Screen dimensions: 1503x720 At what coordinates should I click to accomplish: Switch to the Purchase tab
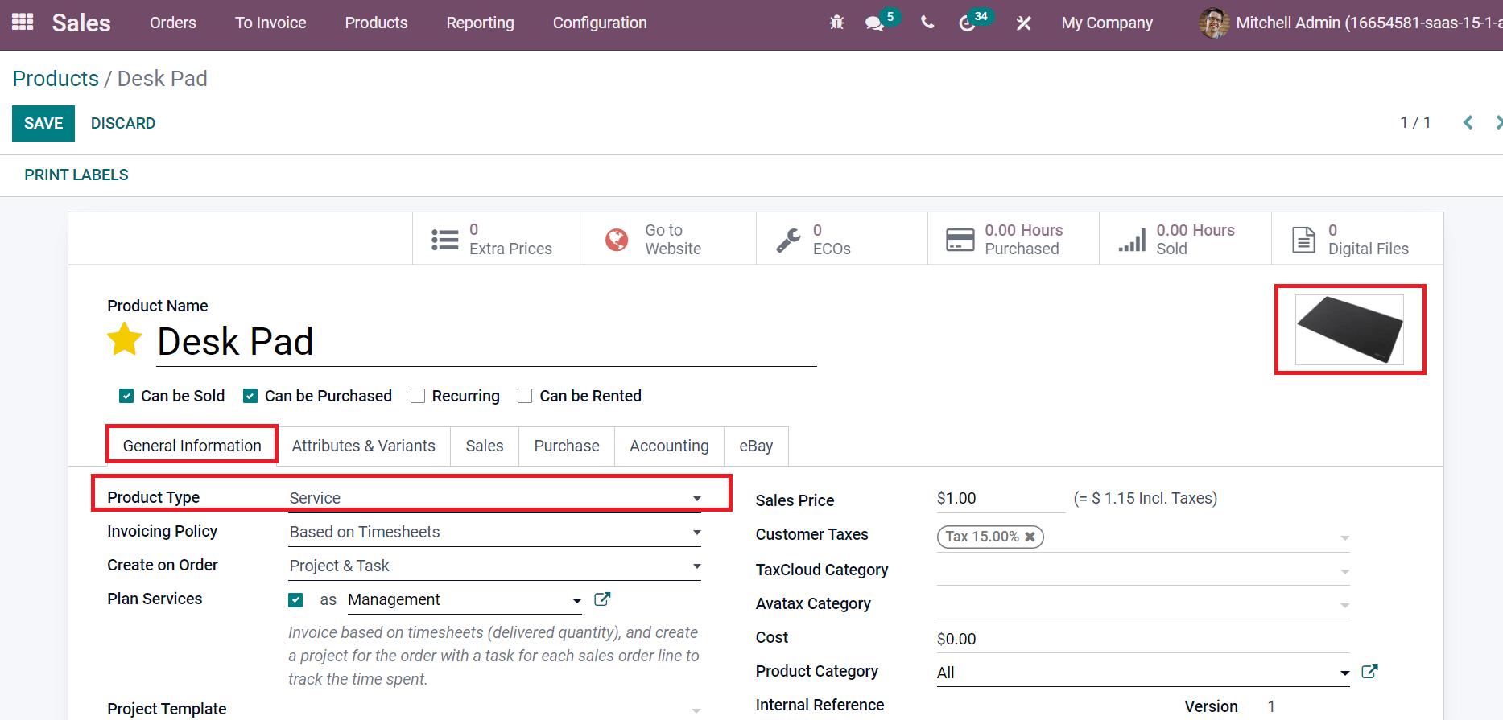coord(567,446)
